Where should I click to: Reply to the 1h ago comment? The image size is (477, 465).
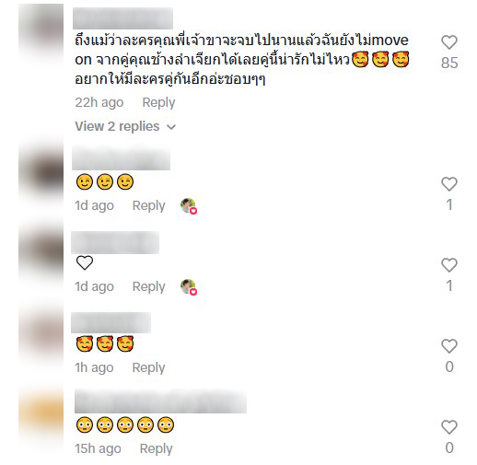(x=148, y=367)
